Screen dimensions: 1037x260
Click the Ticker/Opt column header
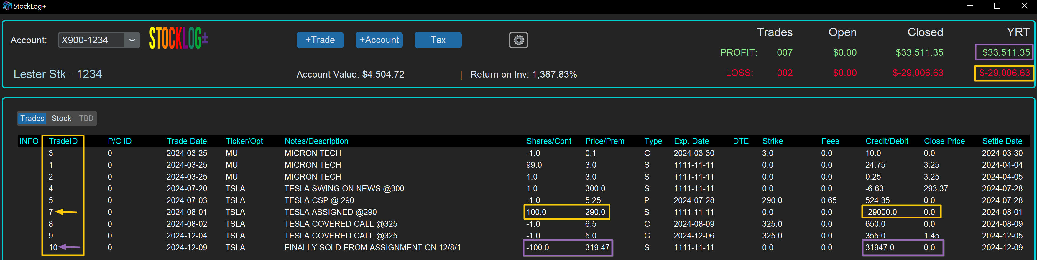tap(244, 141)
